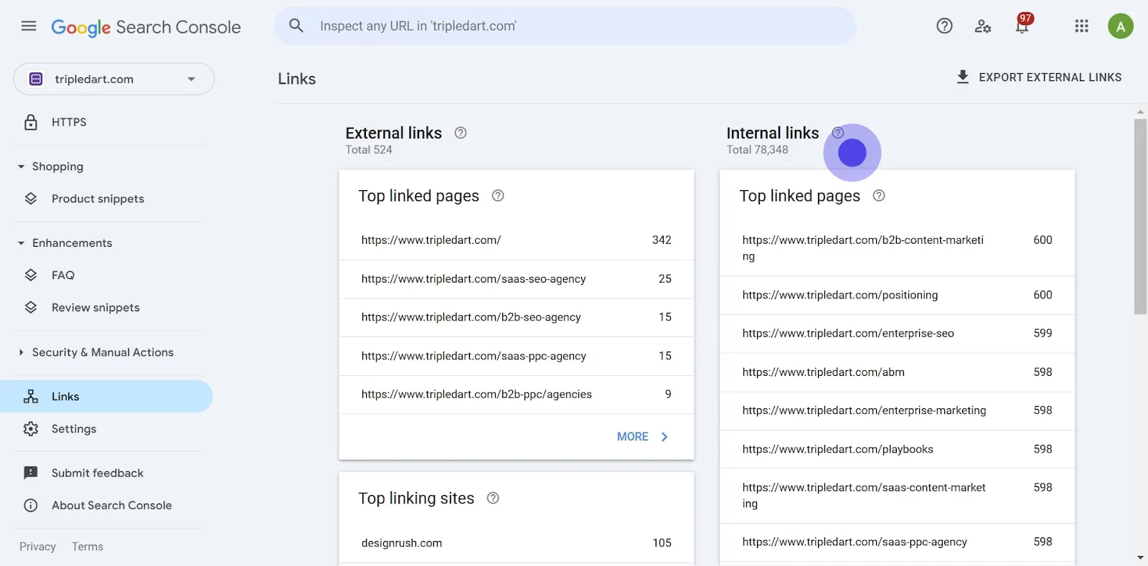Click the search magnifier icon
This screenshot has width=1148, height=566.
click(296, 26)
